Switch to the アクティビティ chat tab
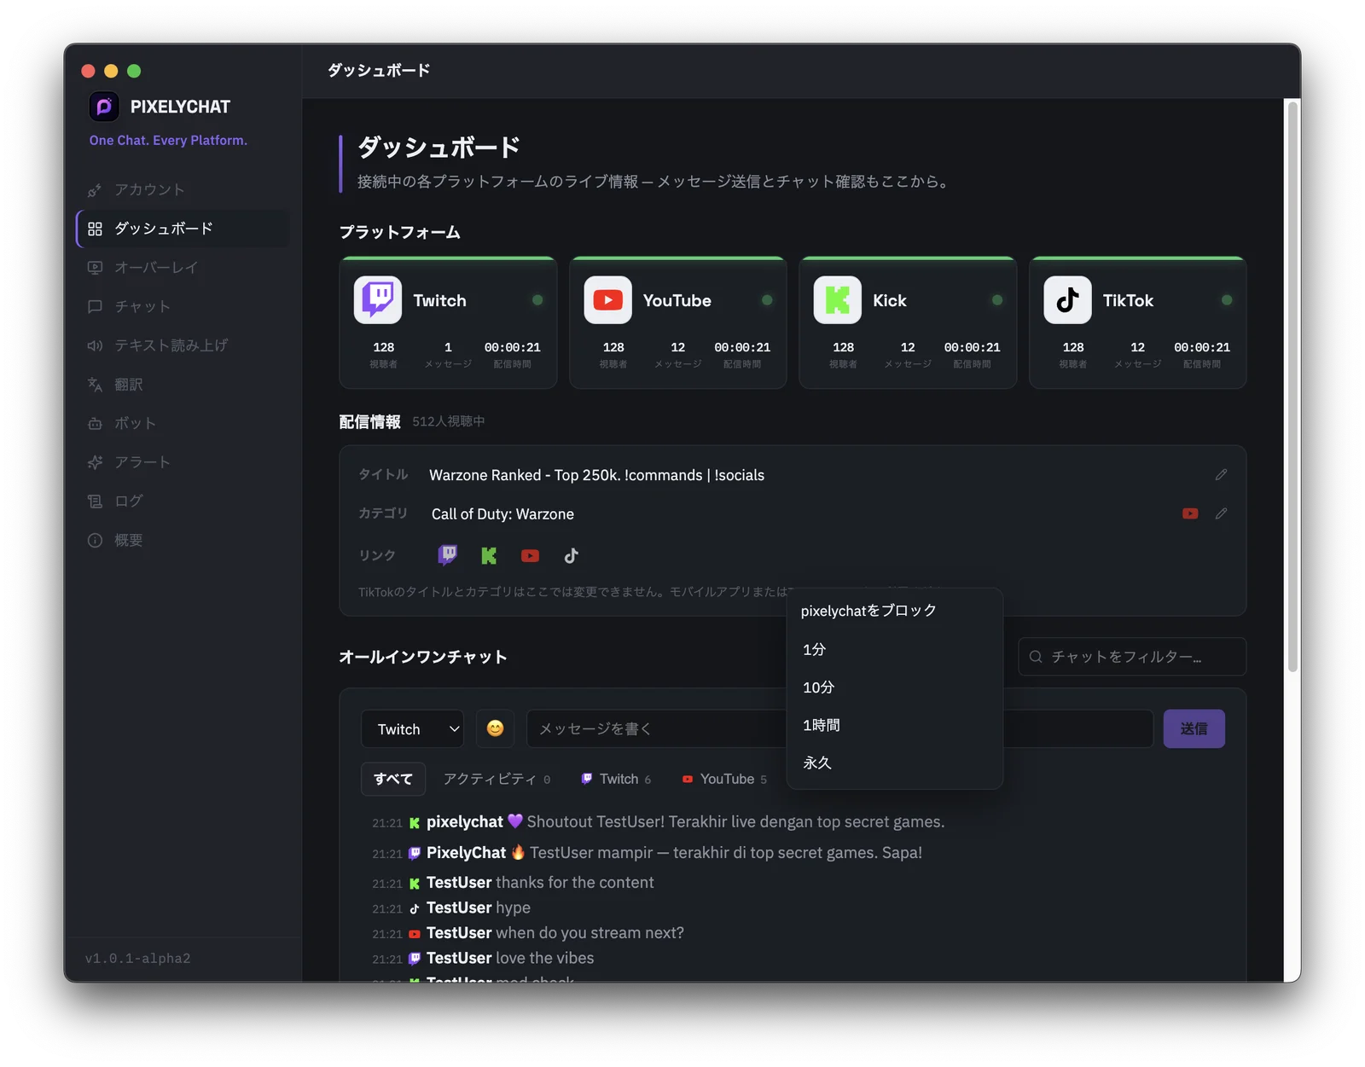The image size is (1365, 1067). 497,779
